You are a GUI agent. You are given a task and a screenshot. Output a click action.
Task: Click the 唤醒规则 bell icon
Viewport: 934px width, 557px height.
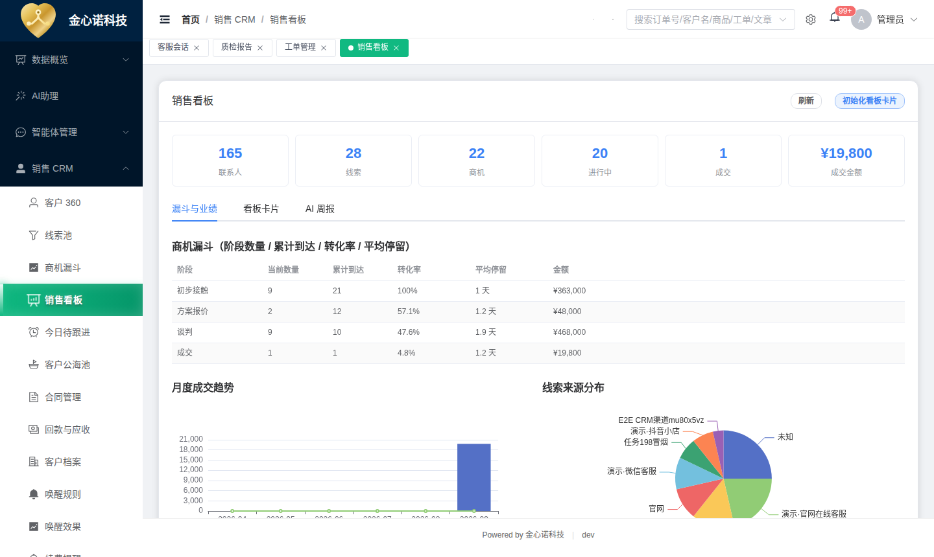click(x=34, y=494)
